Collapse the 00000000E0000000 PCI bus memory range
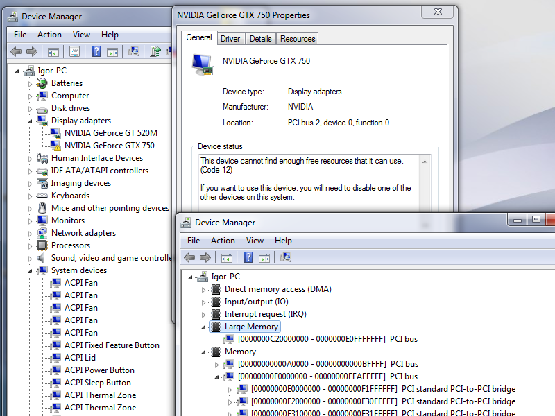Viewport: 555px width, 416px height. [x=216, y=377]
